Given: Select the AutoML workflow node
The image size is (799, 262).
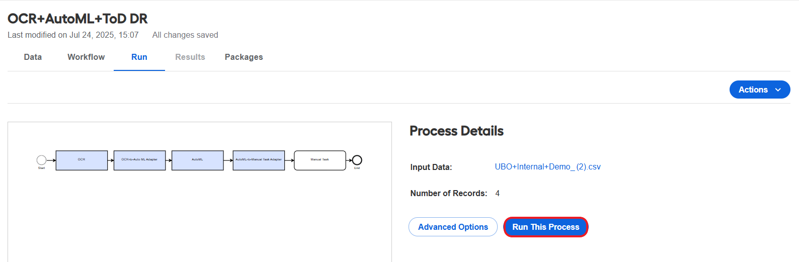Looking at the screenshot, I should tap(197, 160).
